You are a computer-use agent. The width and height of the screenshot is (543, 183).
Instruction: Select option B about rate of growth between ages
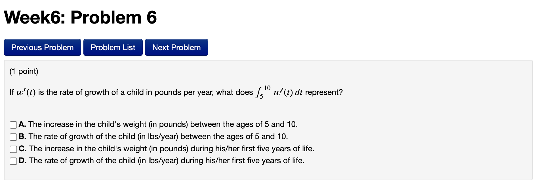coord(13,137)
